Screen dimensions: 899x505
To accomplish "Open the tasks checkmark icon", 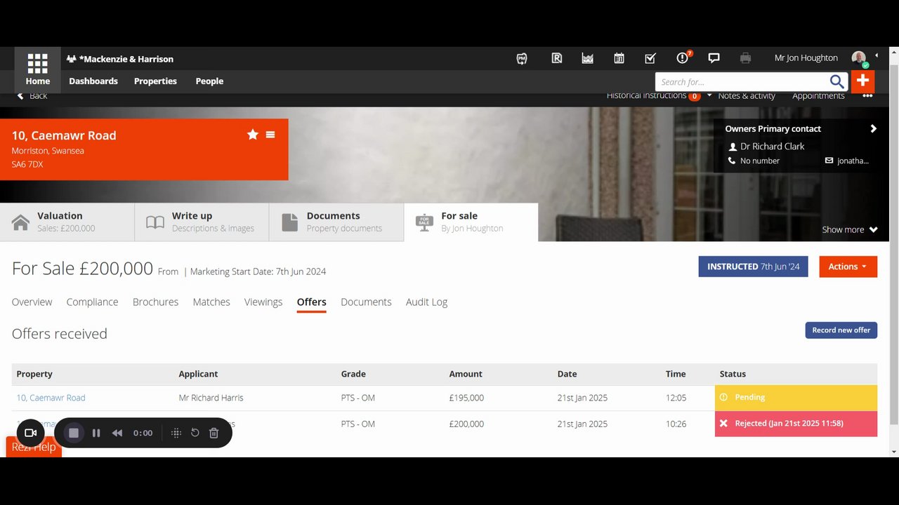I will 650,59.
